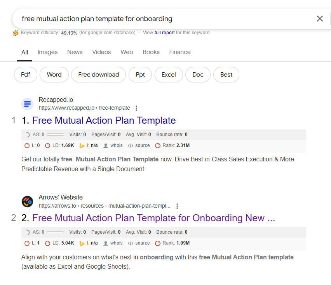331x285 pixels.
Task: View source for the Recapped.io result
Action: [143, 145]
